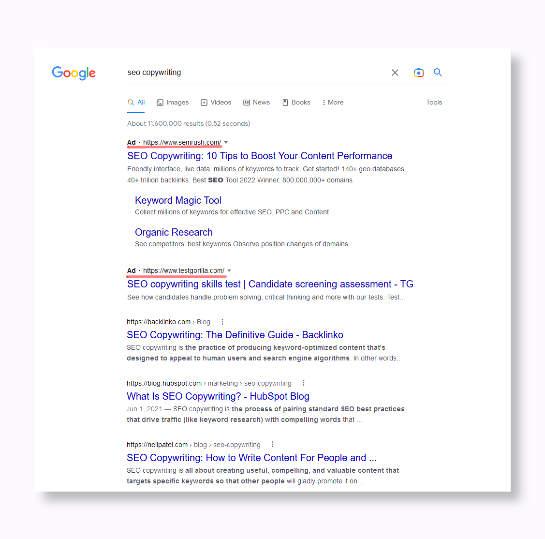Select the All tab
Screen dimensions: 545x539
(136, 103)
